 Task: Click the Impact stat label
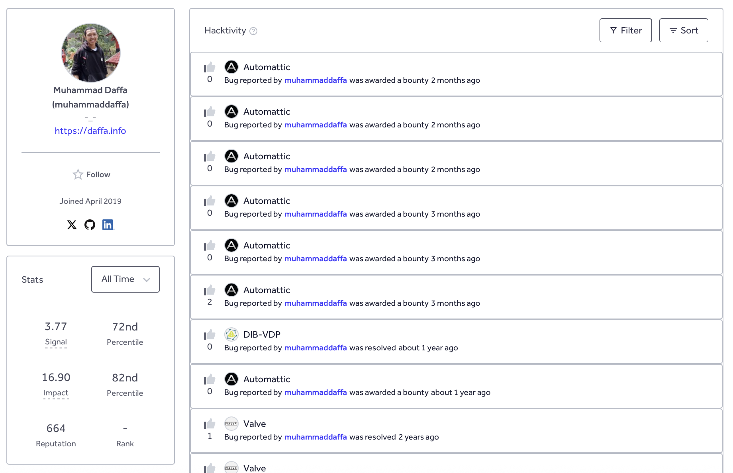click(56, 393)
